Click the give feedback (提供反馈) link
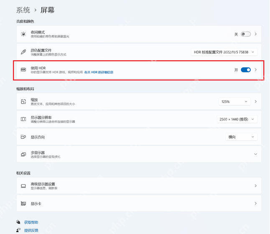Screen dimensions: 270x234 [x=31, y=230]
